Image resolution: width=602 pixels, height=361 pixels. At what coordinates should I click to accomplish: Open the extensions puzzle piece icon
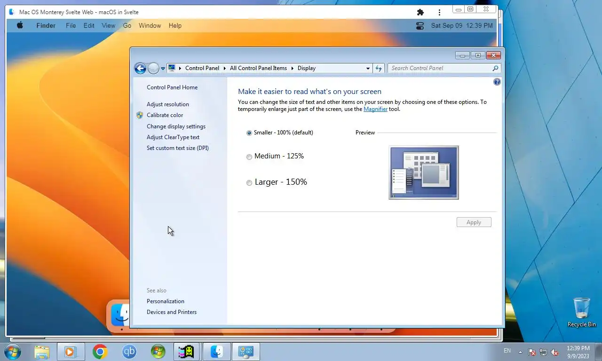420,12
